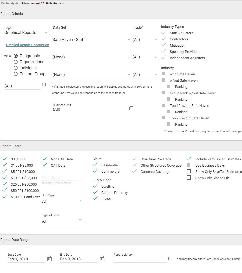
Task: Open the Detailed Report Description link
Action: coord(28,45)
